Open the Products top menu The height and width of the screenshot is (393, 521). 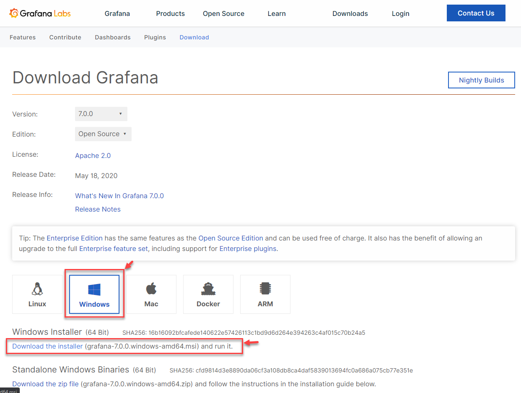(x=171, y=13)
